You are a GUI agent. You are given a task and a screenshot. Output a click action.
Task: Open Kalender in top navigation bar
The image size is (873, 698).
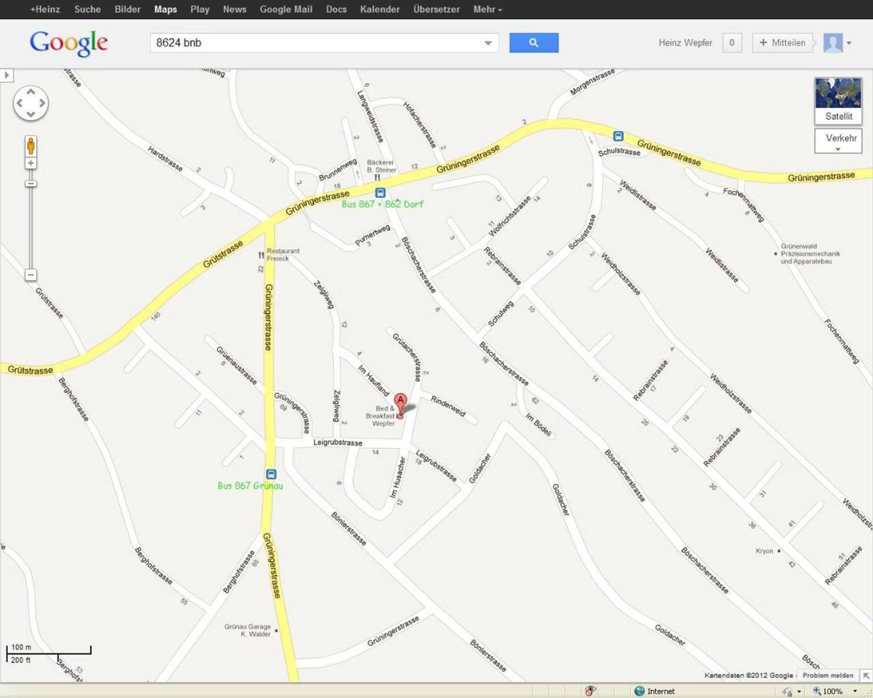click(x=380, y=9)
